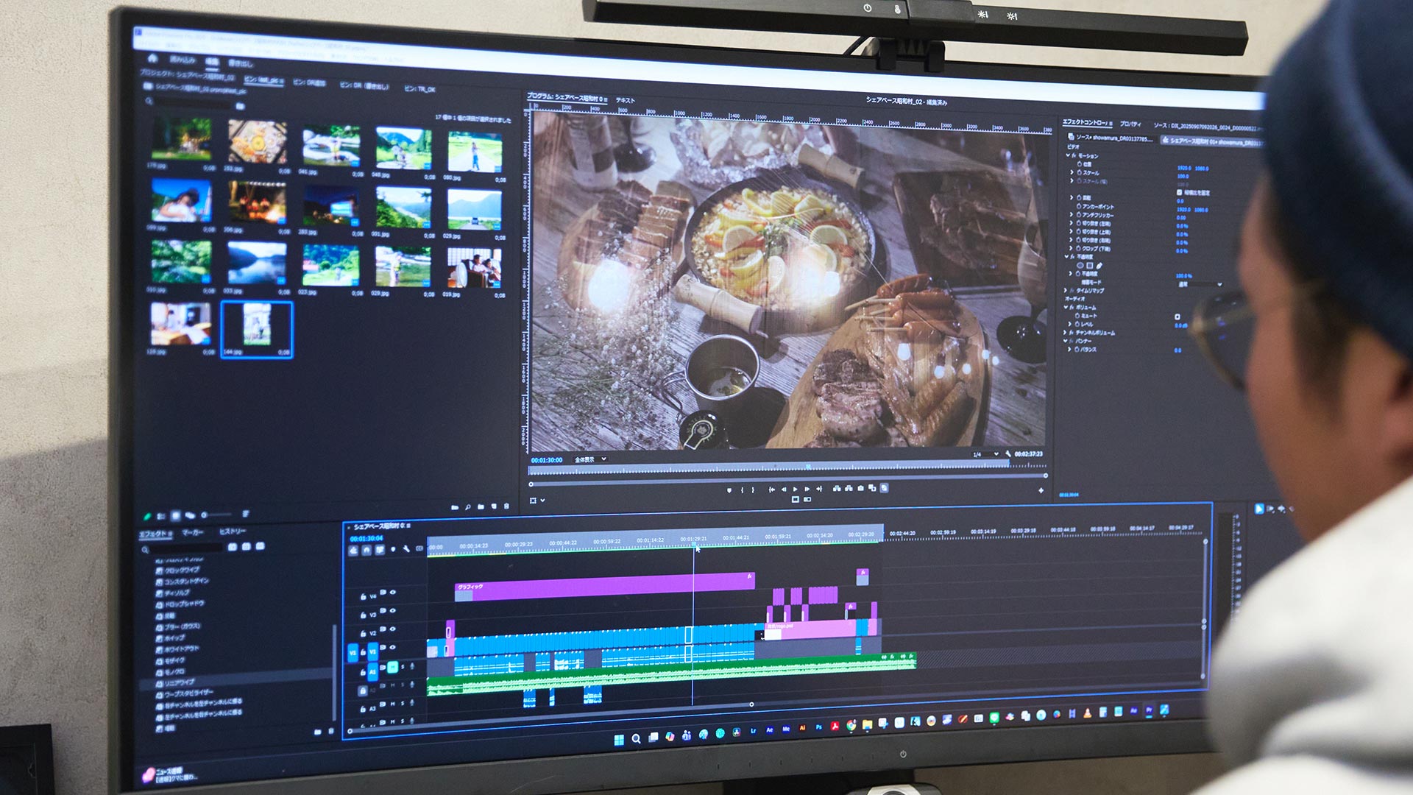
Task: Select the リニアワイプ effect
Action: tap(180, 682)
